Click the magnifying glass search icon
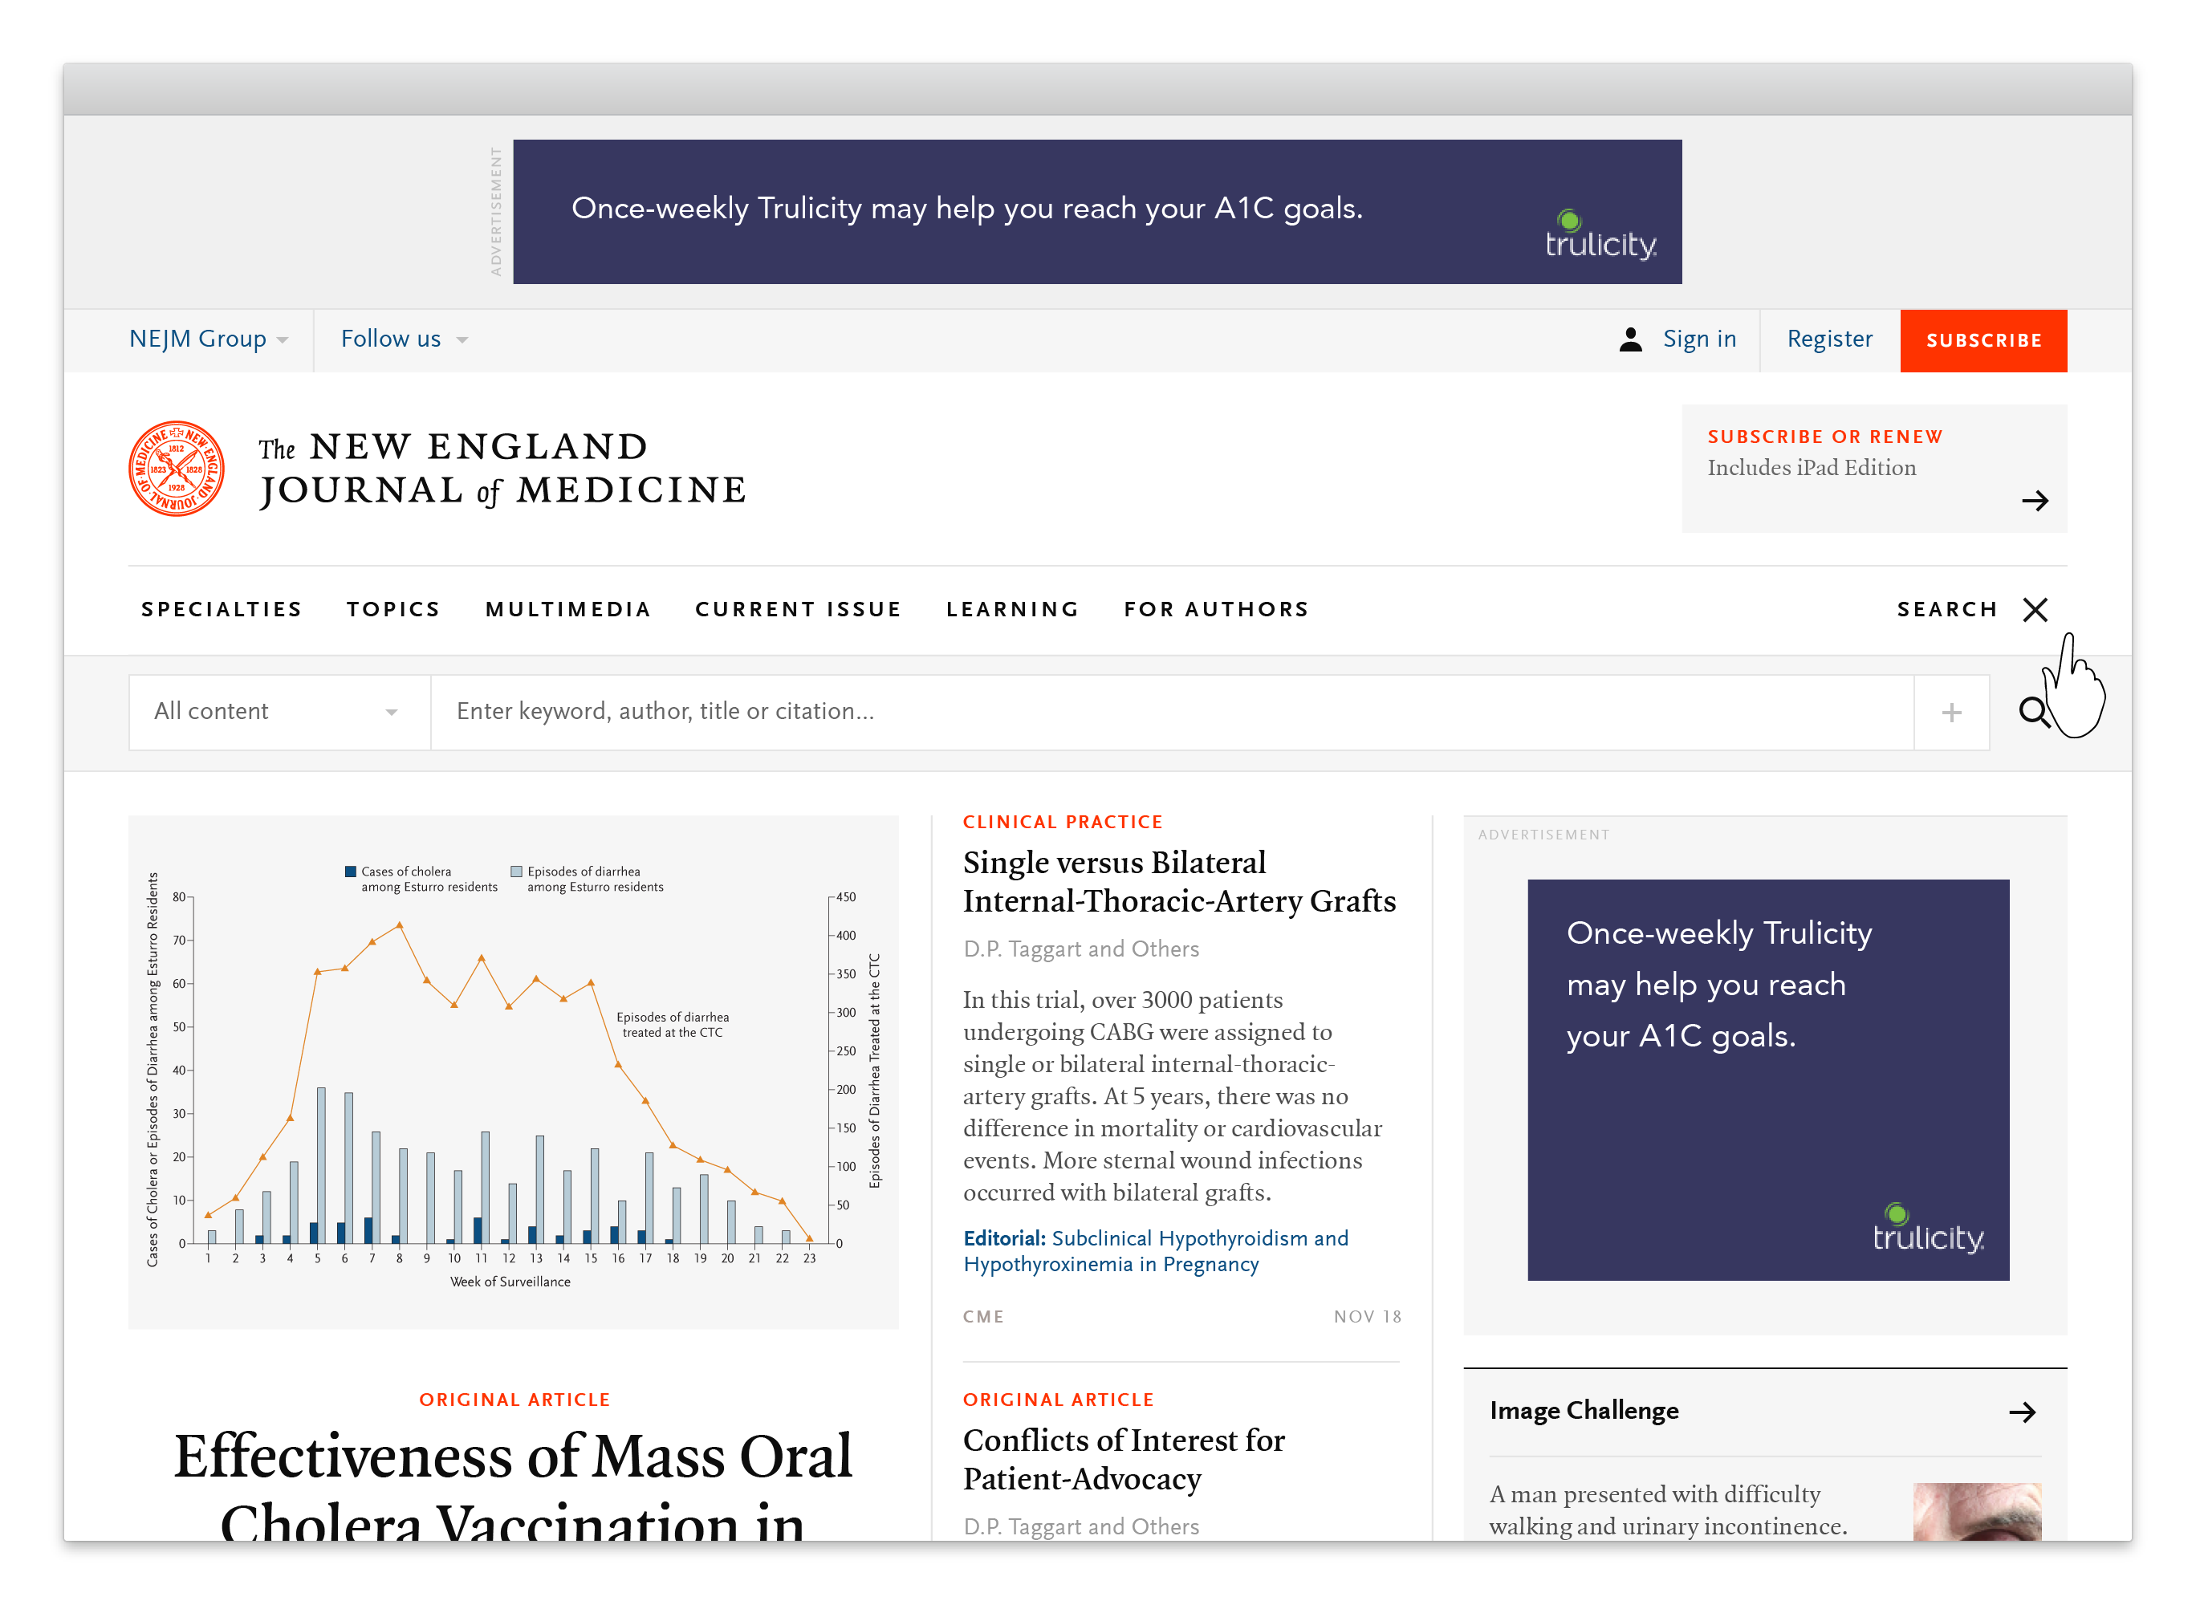The image size is (2196, 1605). click(2033, 712)
